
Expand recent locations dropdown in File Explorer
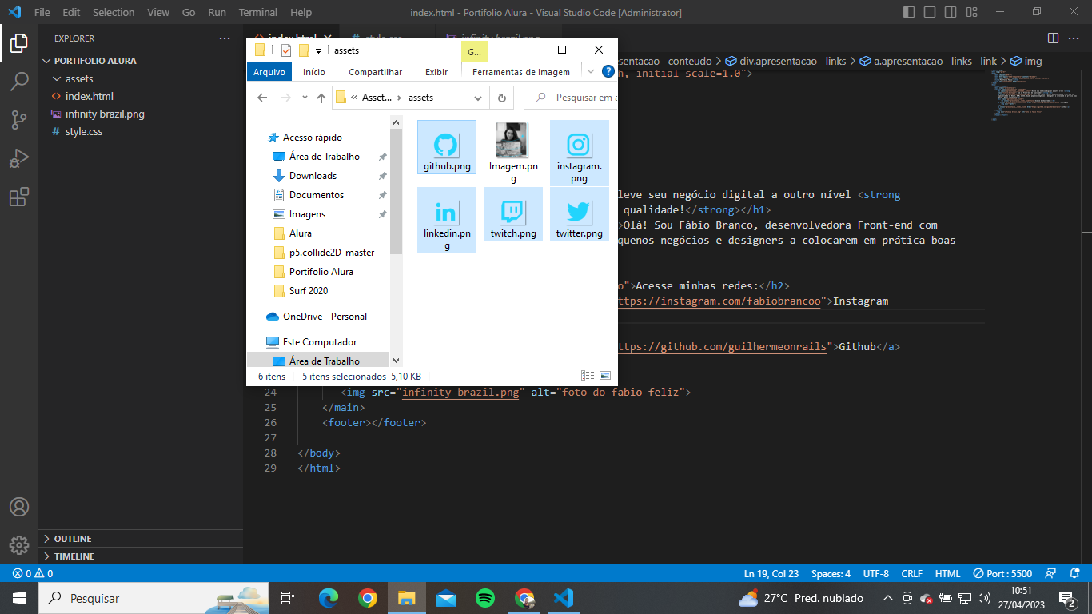304,98
